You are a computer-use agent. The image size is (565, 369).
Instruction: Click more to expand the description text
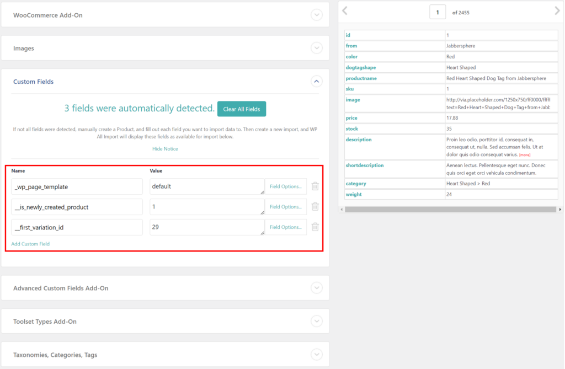pyautogui.click(x=525, y=155)
